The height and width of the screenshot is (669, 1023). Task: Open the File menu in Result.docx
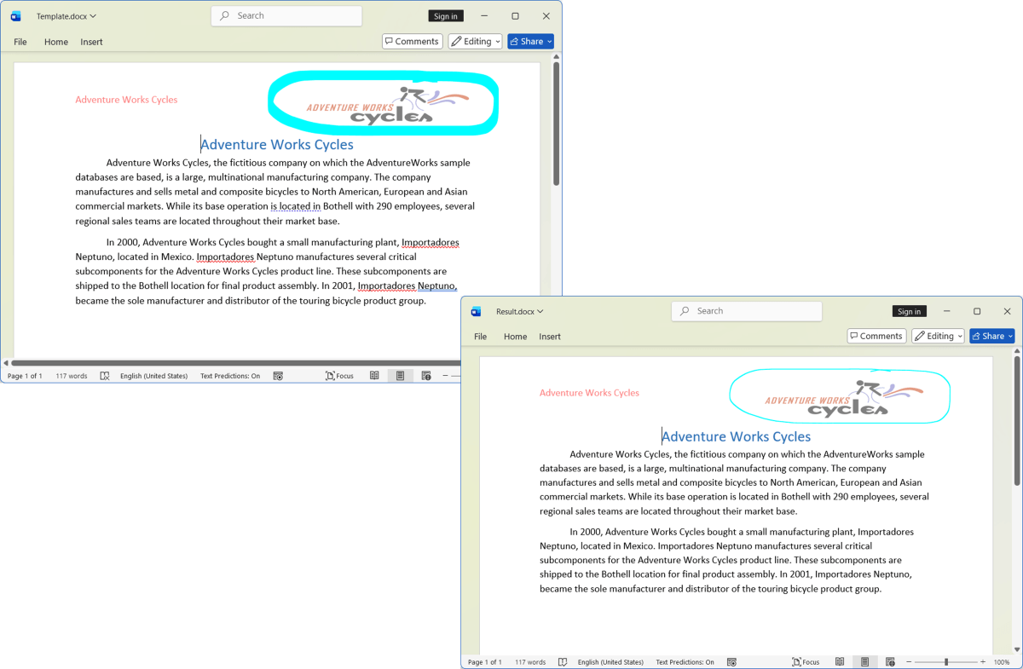[481, 337]
